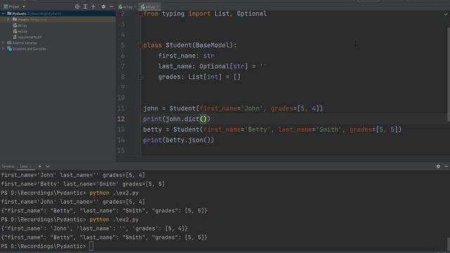Click the inspection checkmark in the editor corner
Image resolution: width=450 pixels, height=253 pixels.
point(446,14)
